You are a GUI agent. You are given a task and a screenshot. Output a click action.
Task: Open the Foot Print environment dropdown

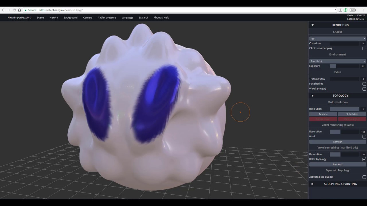tap(338, 61)
